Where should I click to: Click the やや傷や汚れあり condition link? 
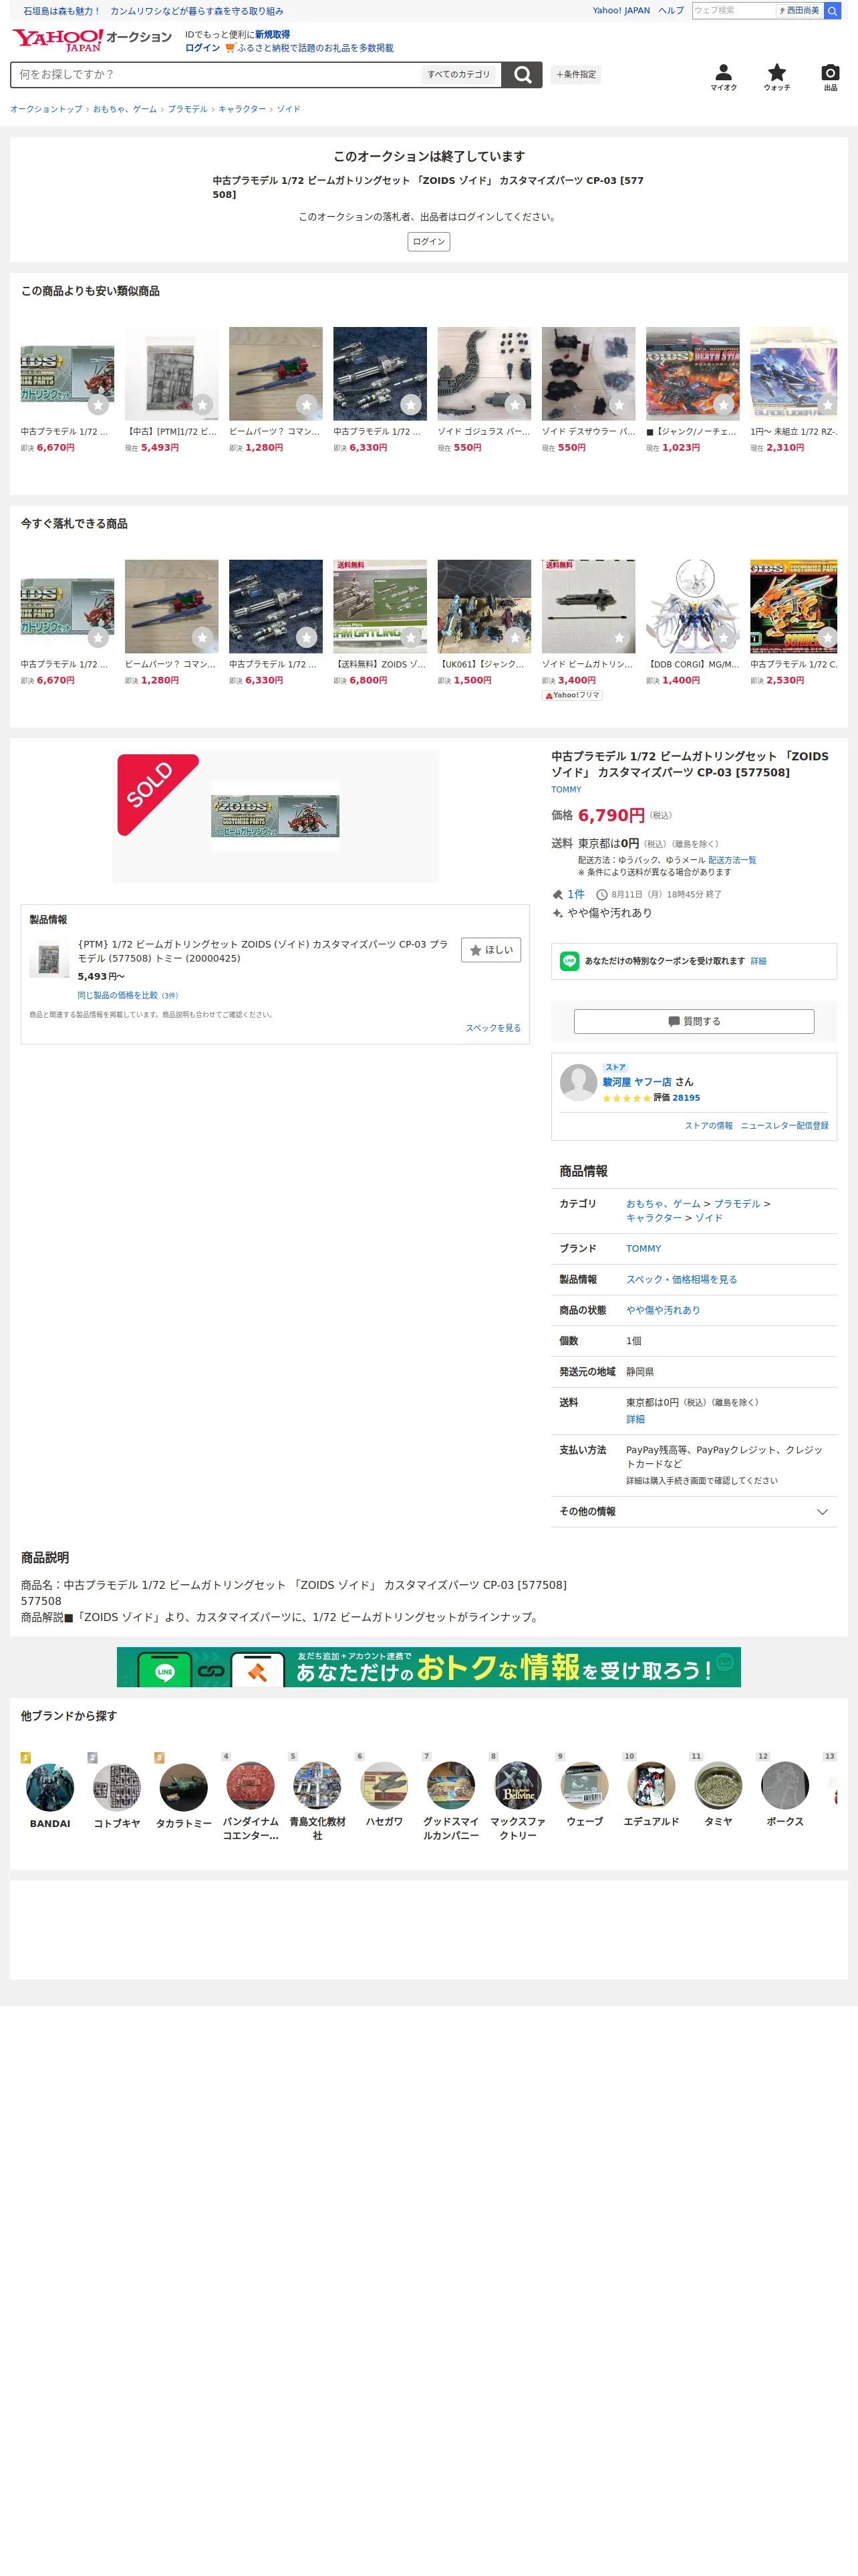664,1310
